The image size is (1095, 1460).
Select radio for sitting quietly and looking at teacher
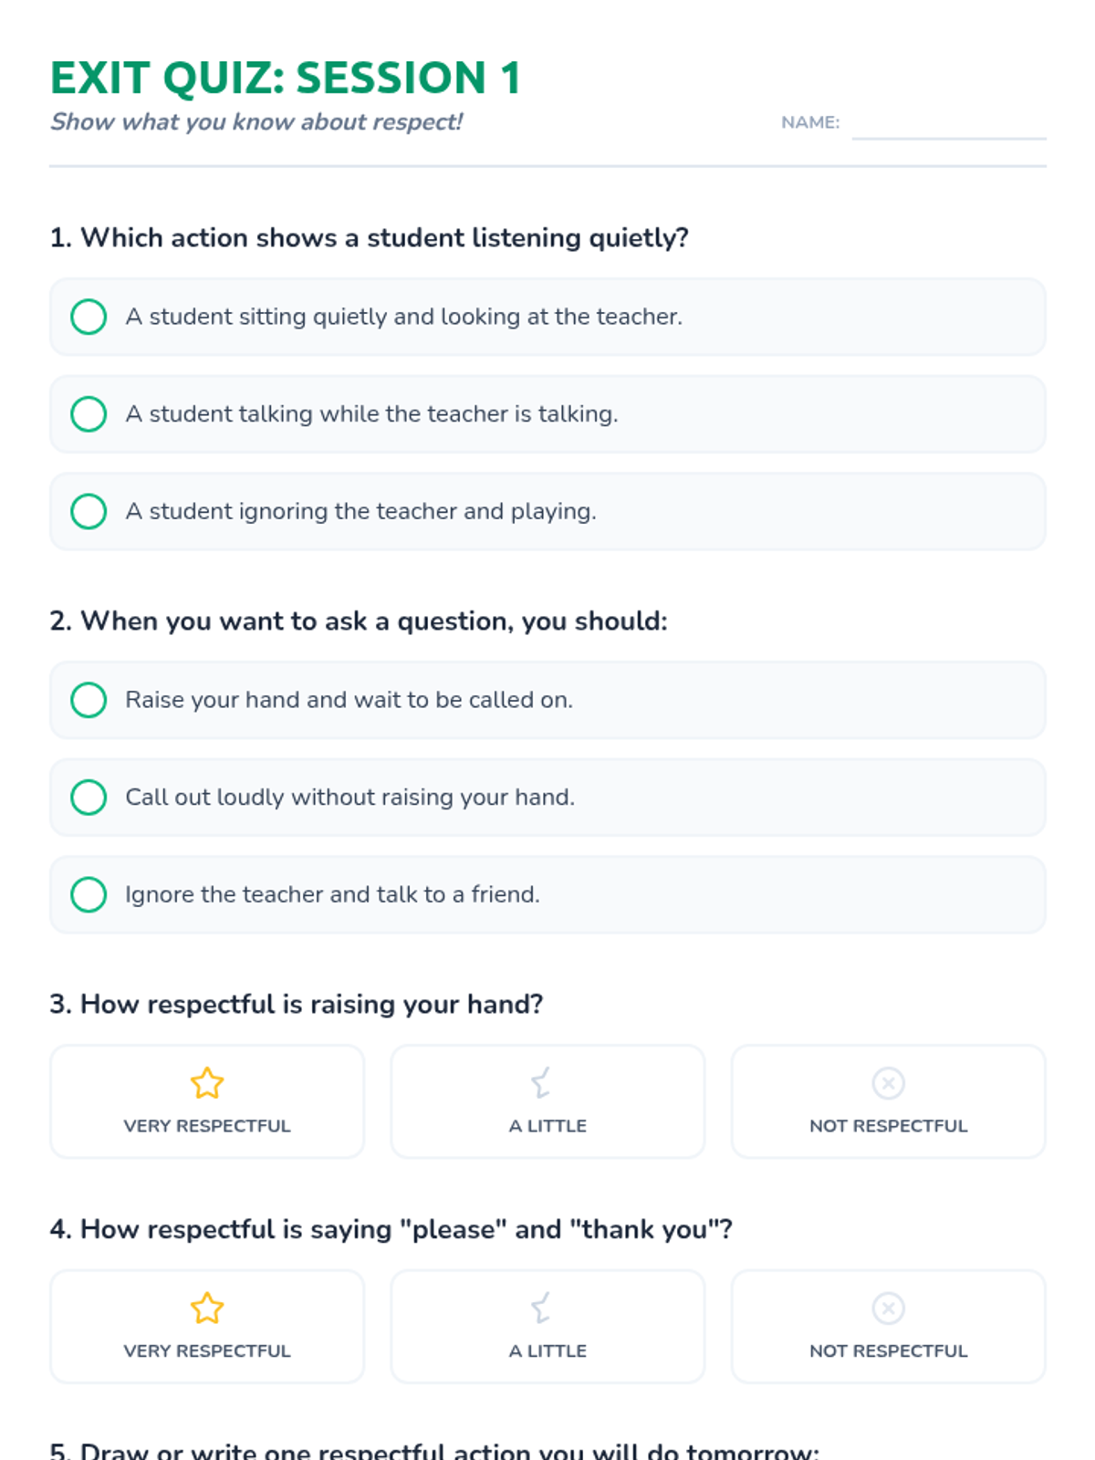tap(89, 317)
